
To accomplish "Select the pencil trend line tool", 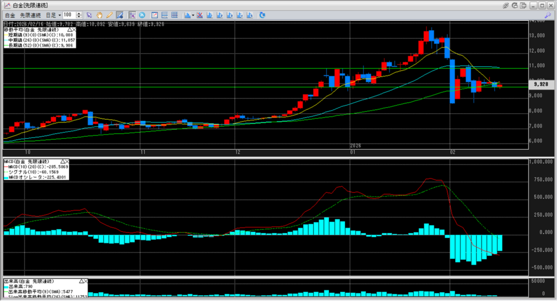I will [x=109, y=15].
